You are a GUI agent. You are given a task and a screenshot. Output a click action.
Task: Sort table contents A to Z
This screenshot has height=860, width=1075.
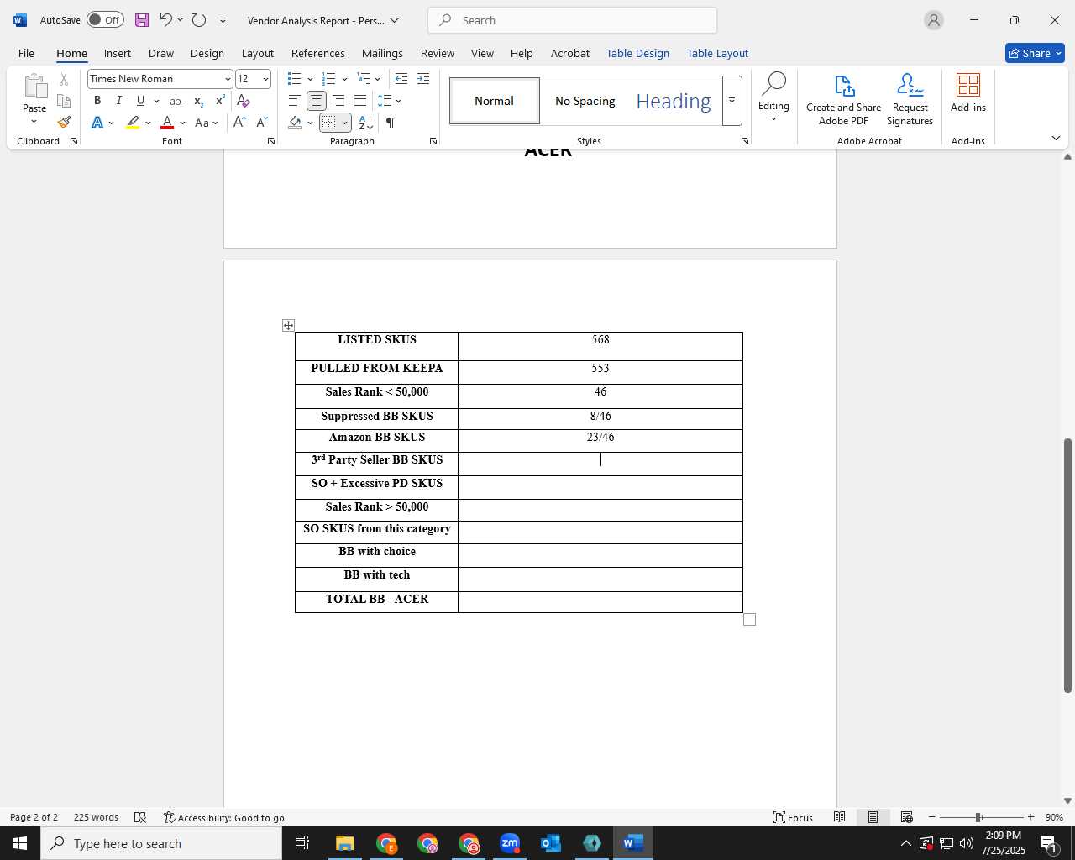tap(366, 123)
